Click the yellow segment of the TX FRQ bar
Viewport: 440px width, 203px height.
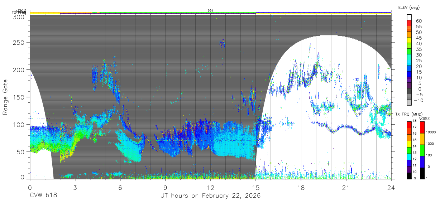click(x=409, y=144)
